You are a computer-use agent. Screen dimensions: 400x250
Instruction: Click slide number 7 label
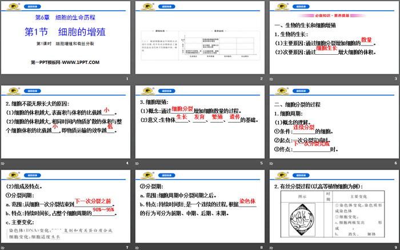coord(127,248)
